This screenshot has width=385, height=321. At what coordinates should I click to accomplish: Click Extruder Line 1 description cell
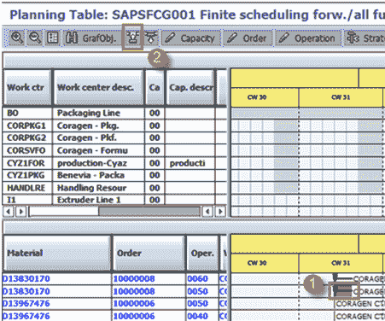98,200
